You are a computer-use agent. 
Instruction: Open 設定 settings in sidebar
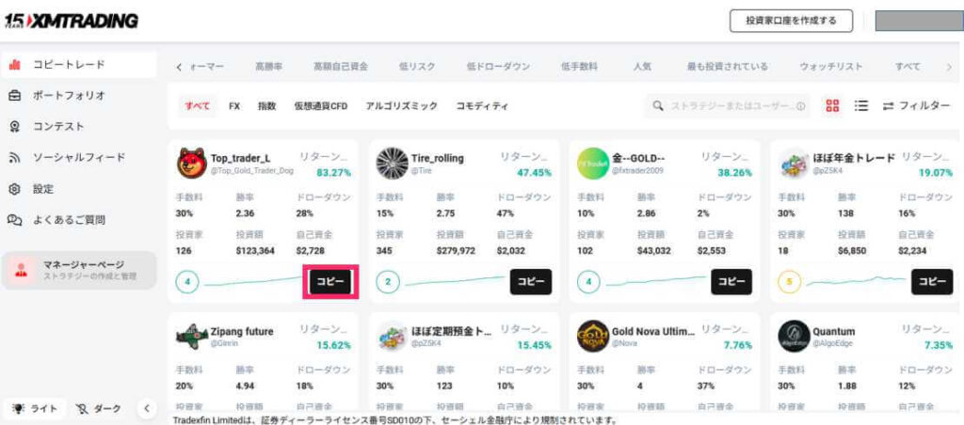(x=43, y=188)
